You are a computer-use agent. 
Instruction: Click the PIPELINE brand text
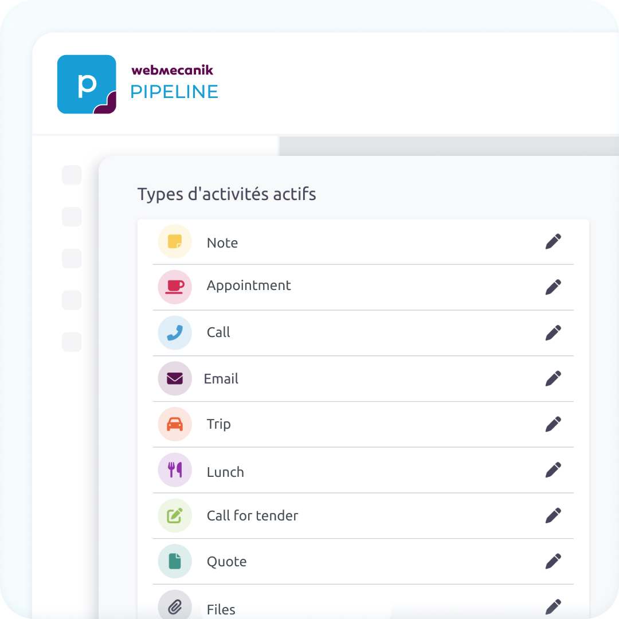coord(174,92)
